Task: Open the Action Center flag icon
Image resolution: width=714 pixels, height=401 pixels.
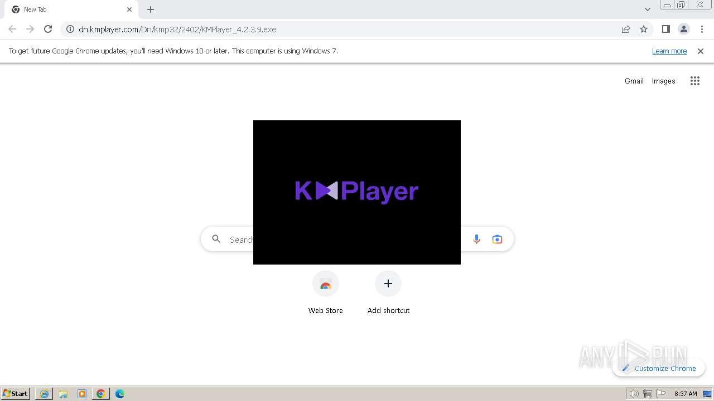Action: click(x=661, y=394)
